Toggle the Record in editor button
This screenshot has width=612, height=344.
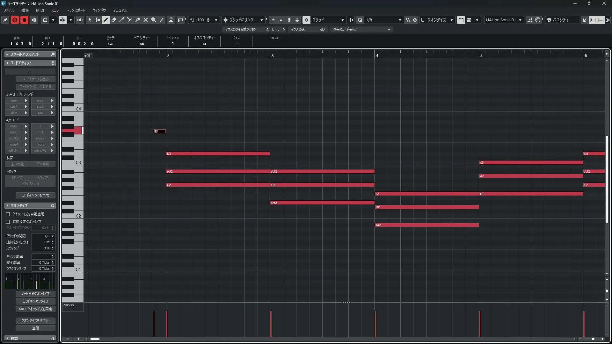24,20
